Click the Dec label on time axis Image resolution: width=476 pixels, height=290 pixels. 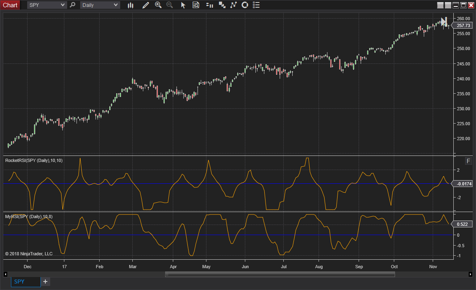[28, 267]
